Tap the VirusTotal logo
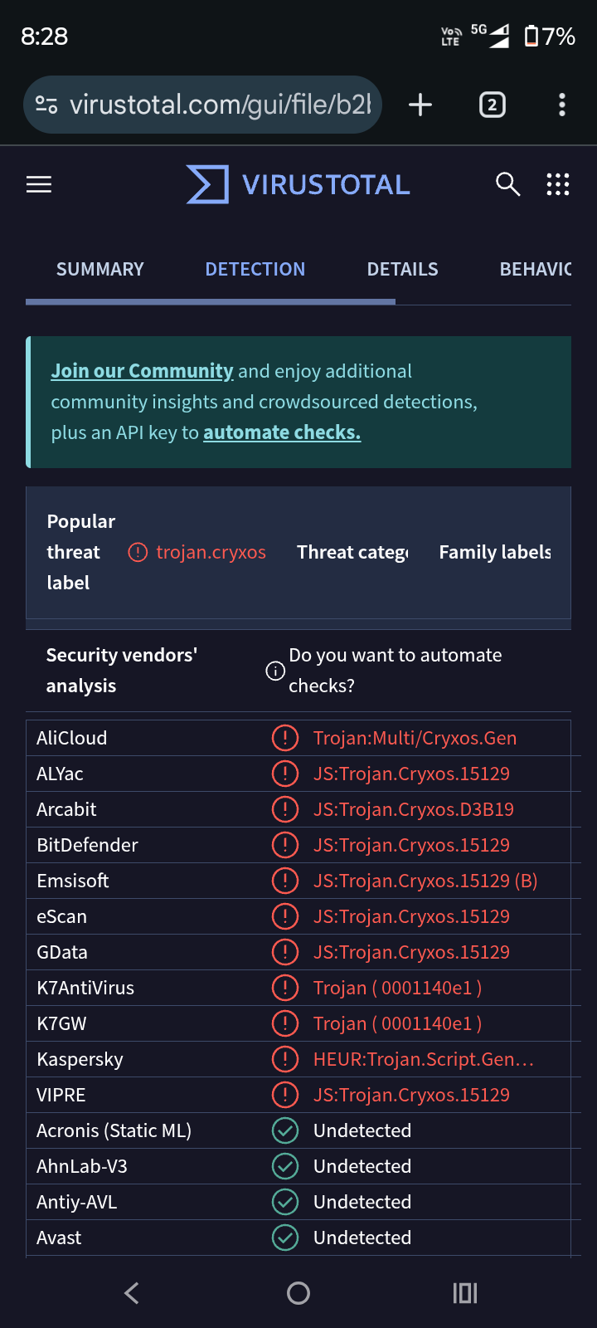The height and width of the screenshot is (1328, 597). pos(298,184)
